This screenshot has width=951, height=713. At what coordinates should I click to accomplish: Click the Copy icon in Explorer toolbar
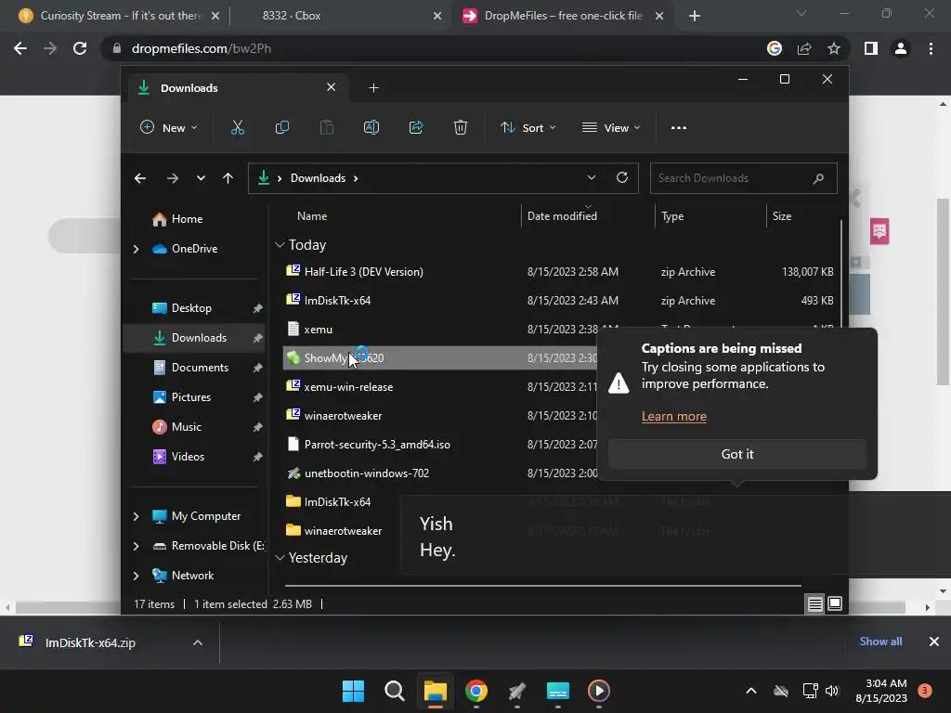[x=282, y=127]
